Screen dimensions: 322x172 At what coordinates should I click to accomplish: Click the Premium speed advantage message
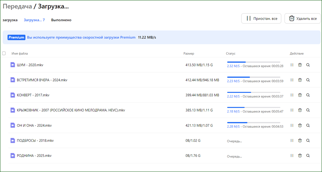click(x=81, y=37)
